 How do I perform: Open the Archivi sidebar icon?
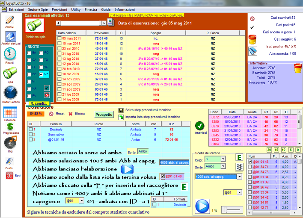point(10,20)
